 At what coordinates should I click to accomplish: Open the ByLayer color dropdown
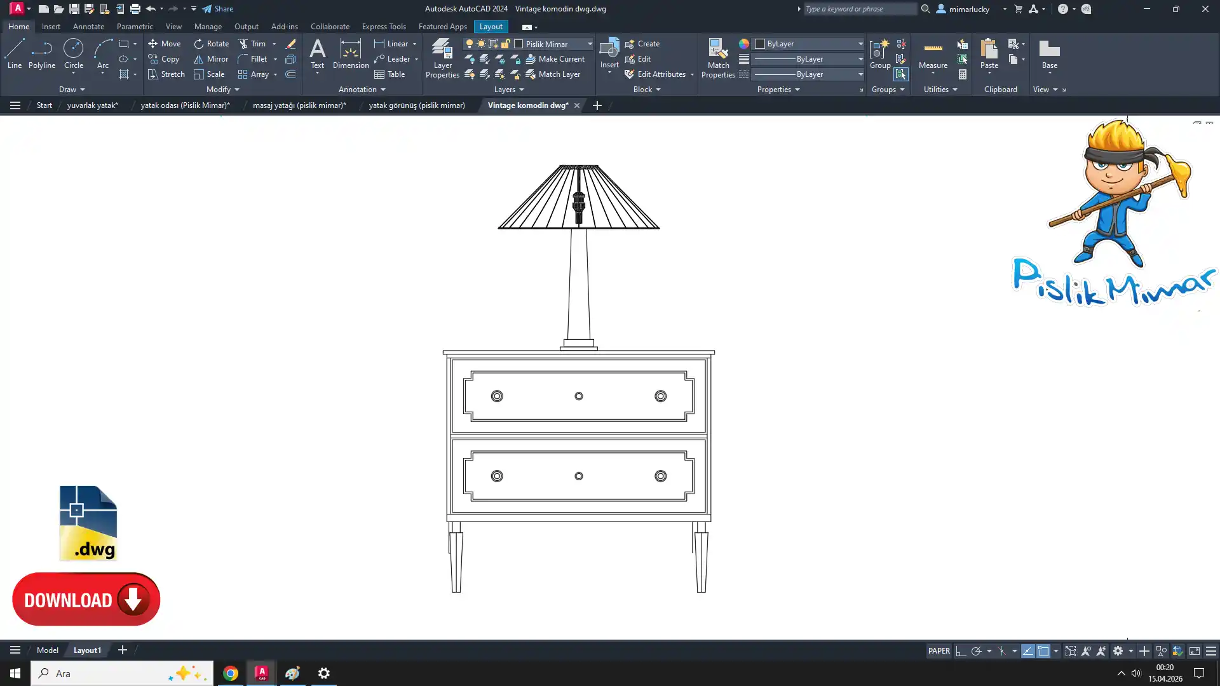860,44
